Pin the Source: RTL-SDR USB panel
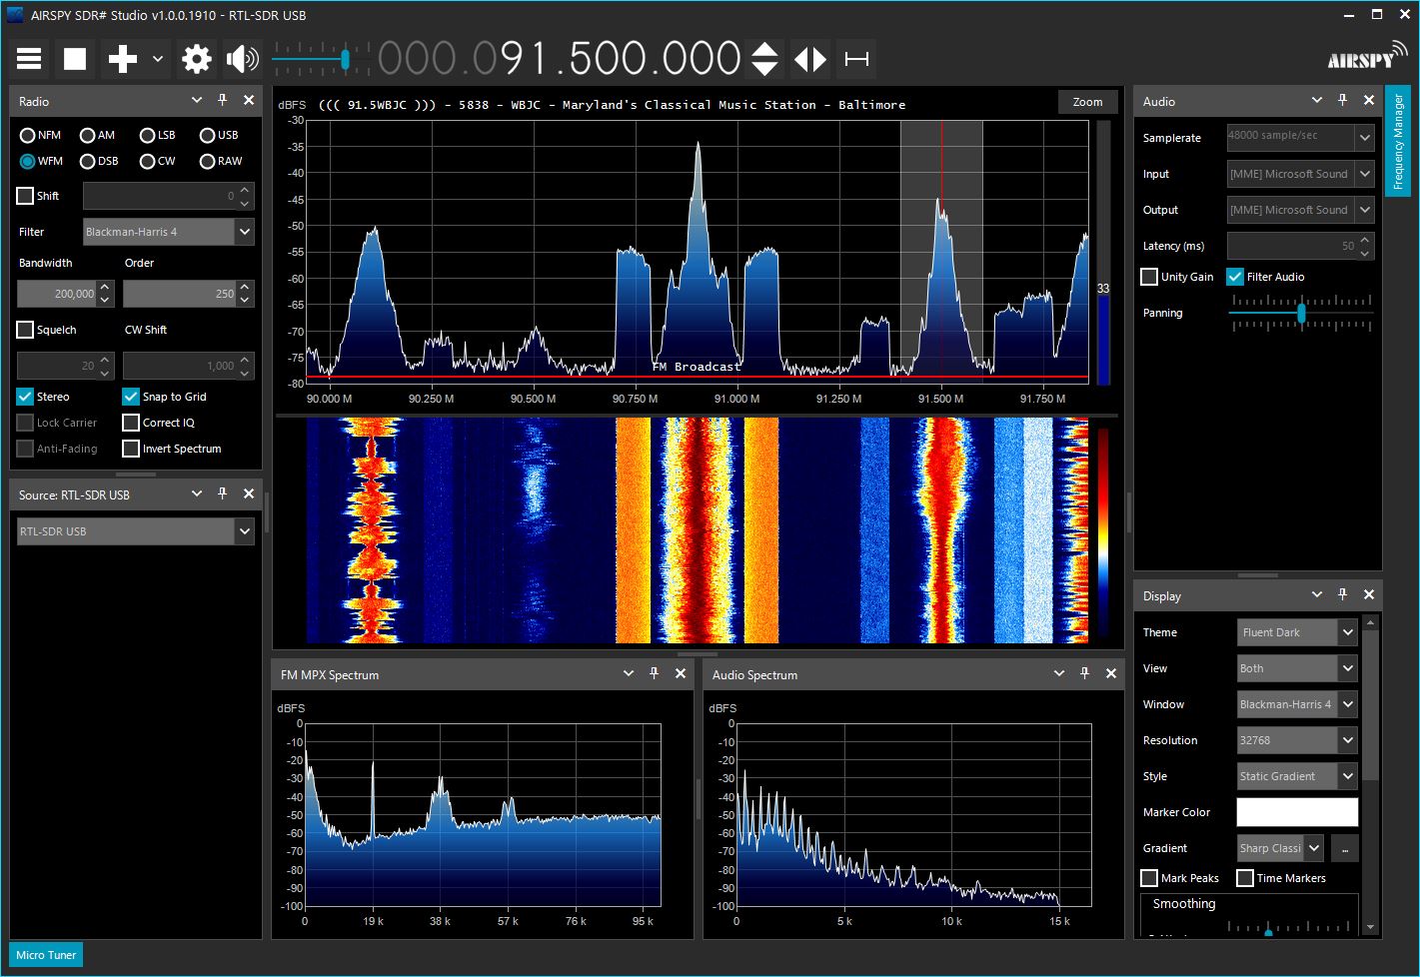 click(223, 493)
